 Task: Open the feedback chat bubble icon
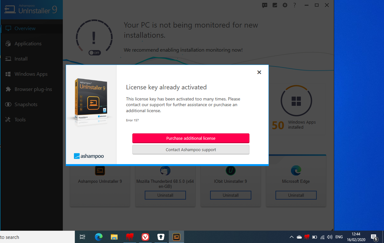(265, 5)
